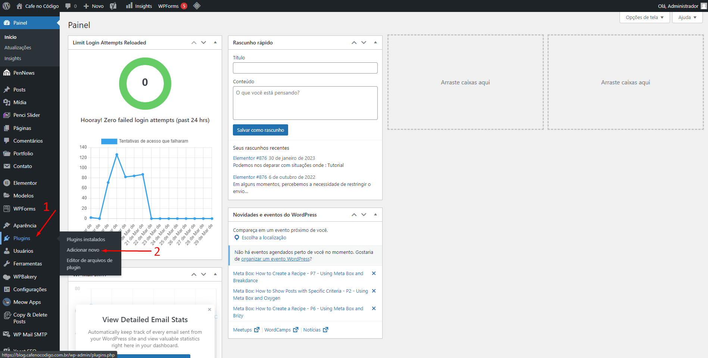This screenshot has width=708, height=358.
Task: Close the View Detailed Email Stats popup
Action: 209,309
